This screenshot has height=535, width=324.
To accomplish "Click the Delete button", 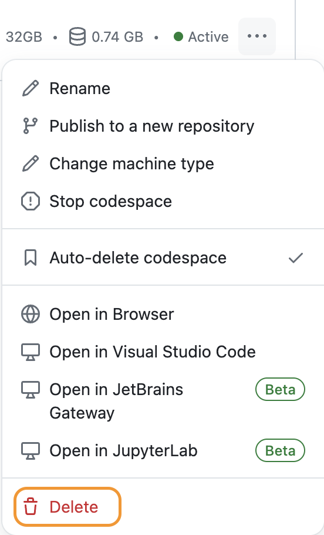I will pos(67,506).
